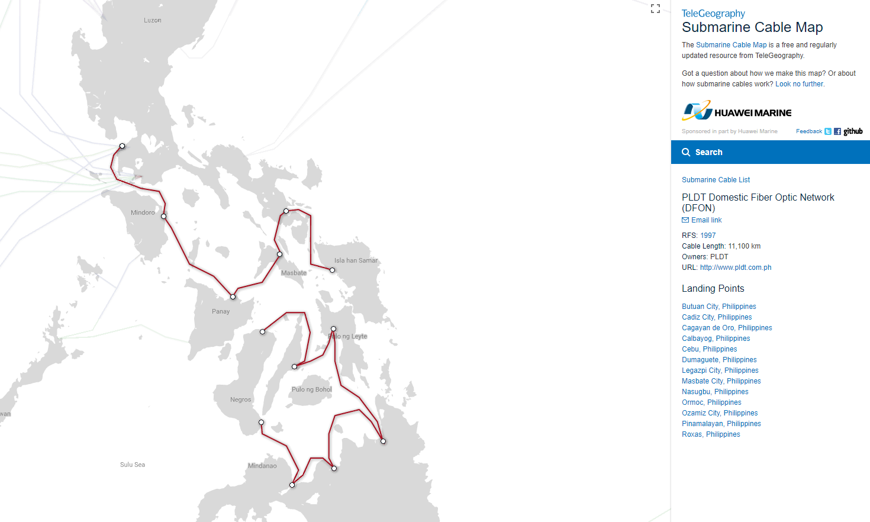This screenshot has width=870, height=522.
Task: Visit the pldt.com.ph URL link
Action: click(736, 268)
